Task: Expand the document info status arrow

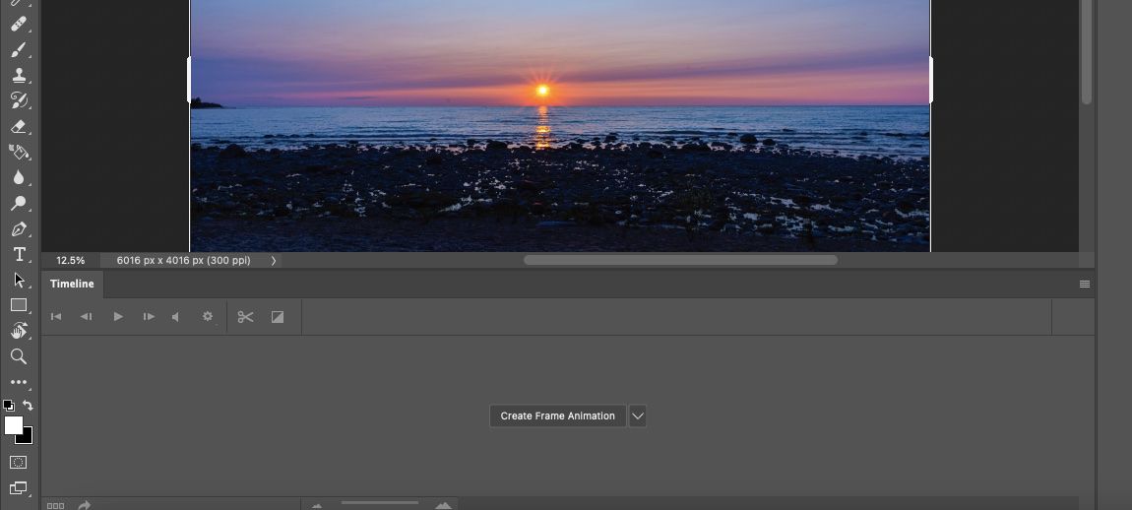Action: tap(274, 261)
